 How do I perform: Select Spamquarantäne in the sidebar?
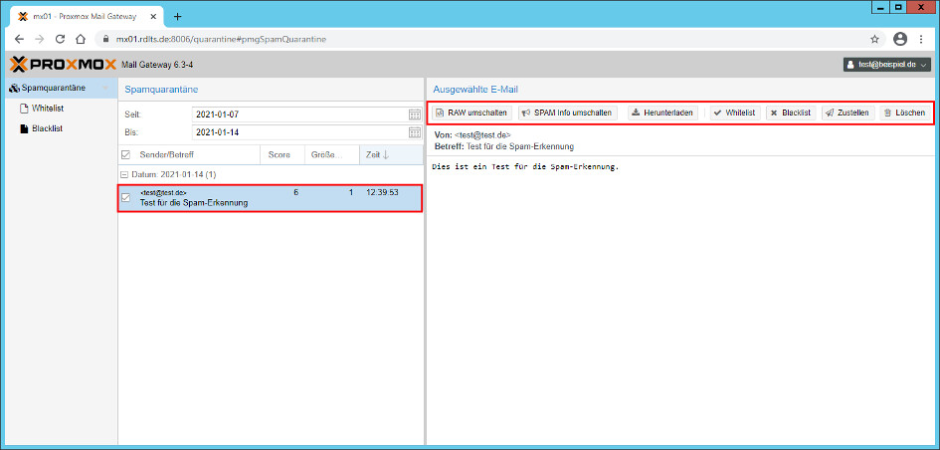tap(53, 88)
